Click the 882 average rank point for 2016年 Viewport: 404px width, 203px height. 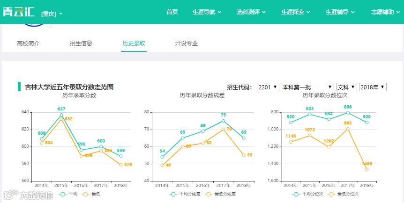point(329,119)
